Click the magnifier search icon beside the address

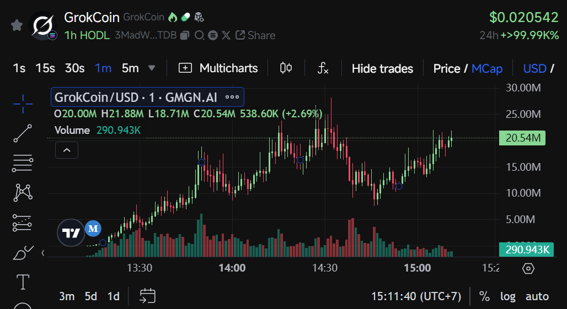coord(199,35)
